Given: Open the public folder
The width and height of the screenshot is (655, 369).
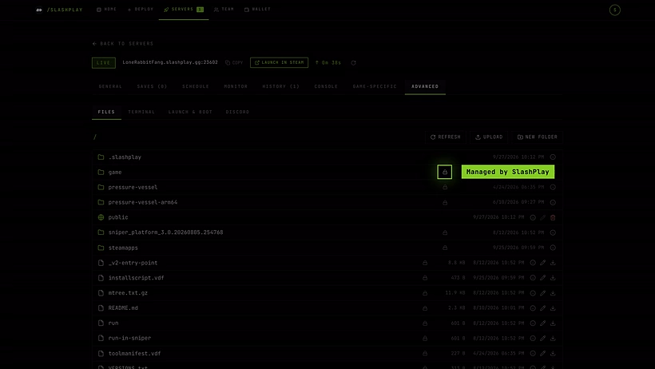Looking at the screenshot, I should (118, 217).
